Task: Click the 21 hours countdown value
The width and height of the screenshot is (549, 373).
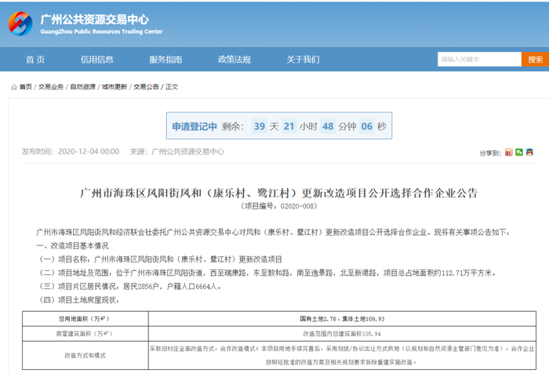Action: [x=289, y=126]
